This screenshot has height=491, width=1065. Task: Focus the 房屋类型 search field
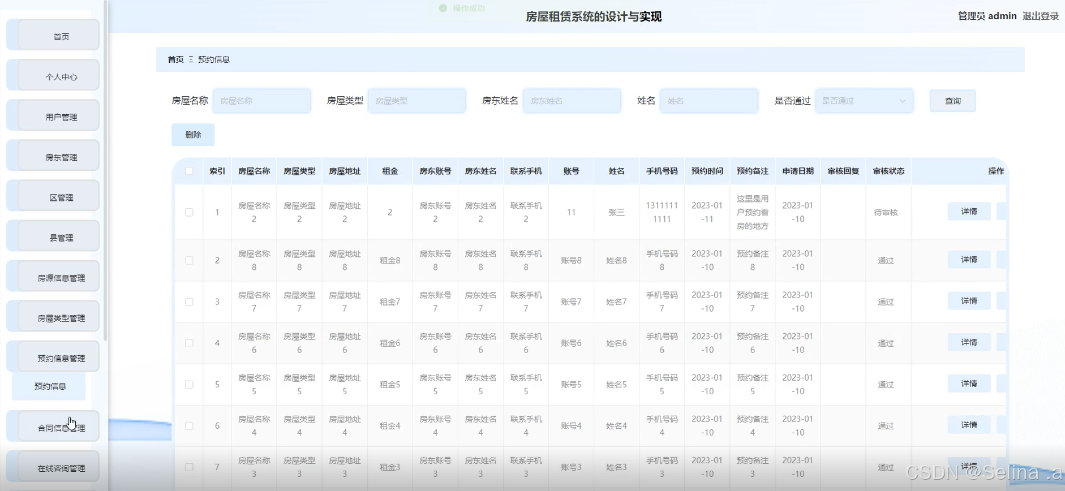tap(417, 101)
